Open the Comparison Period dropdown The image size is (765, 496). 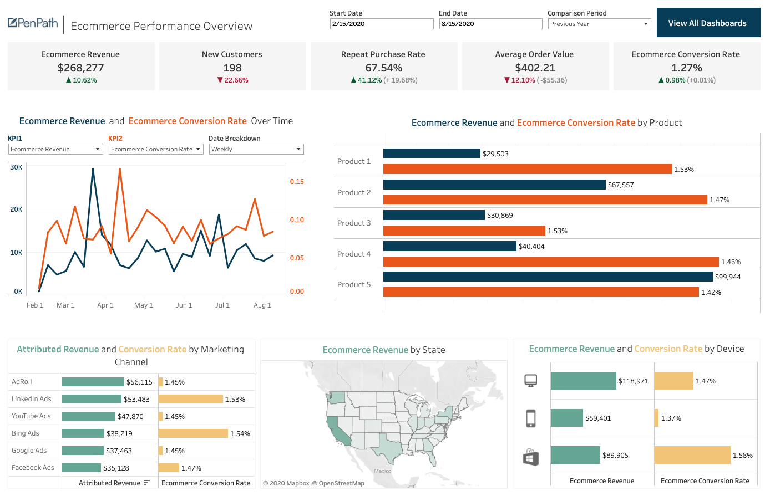599,24
